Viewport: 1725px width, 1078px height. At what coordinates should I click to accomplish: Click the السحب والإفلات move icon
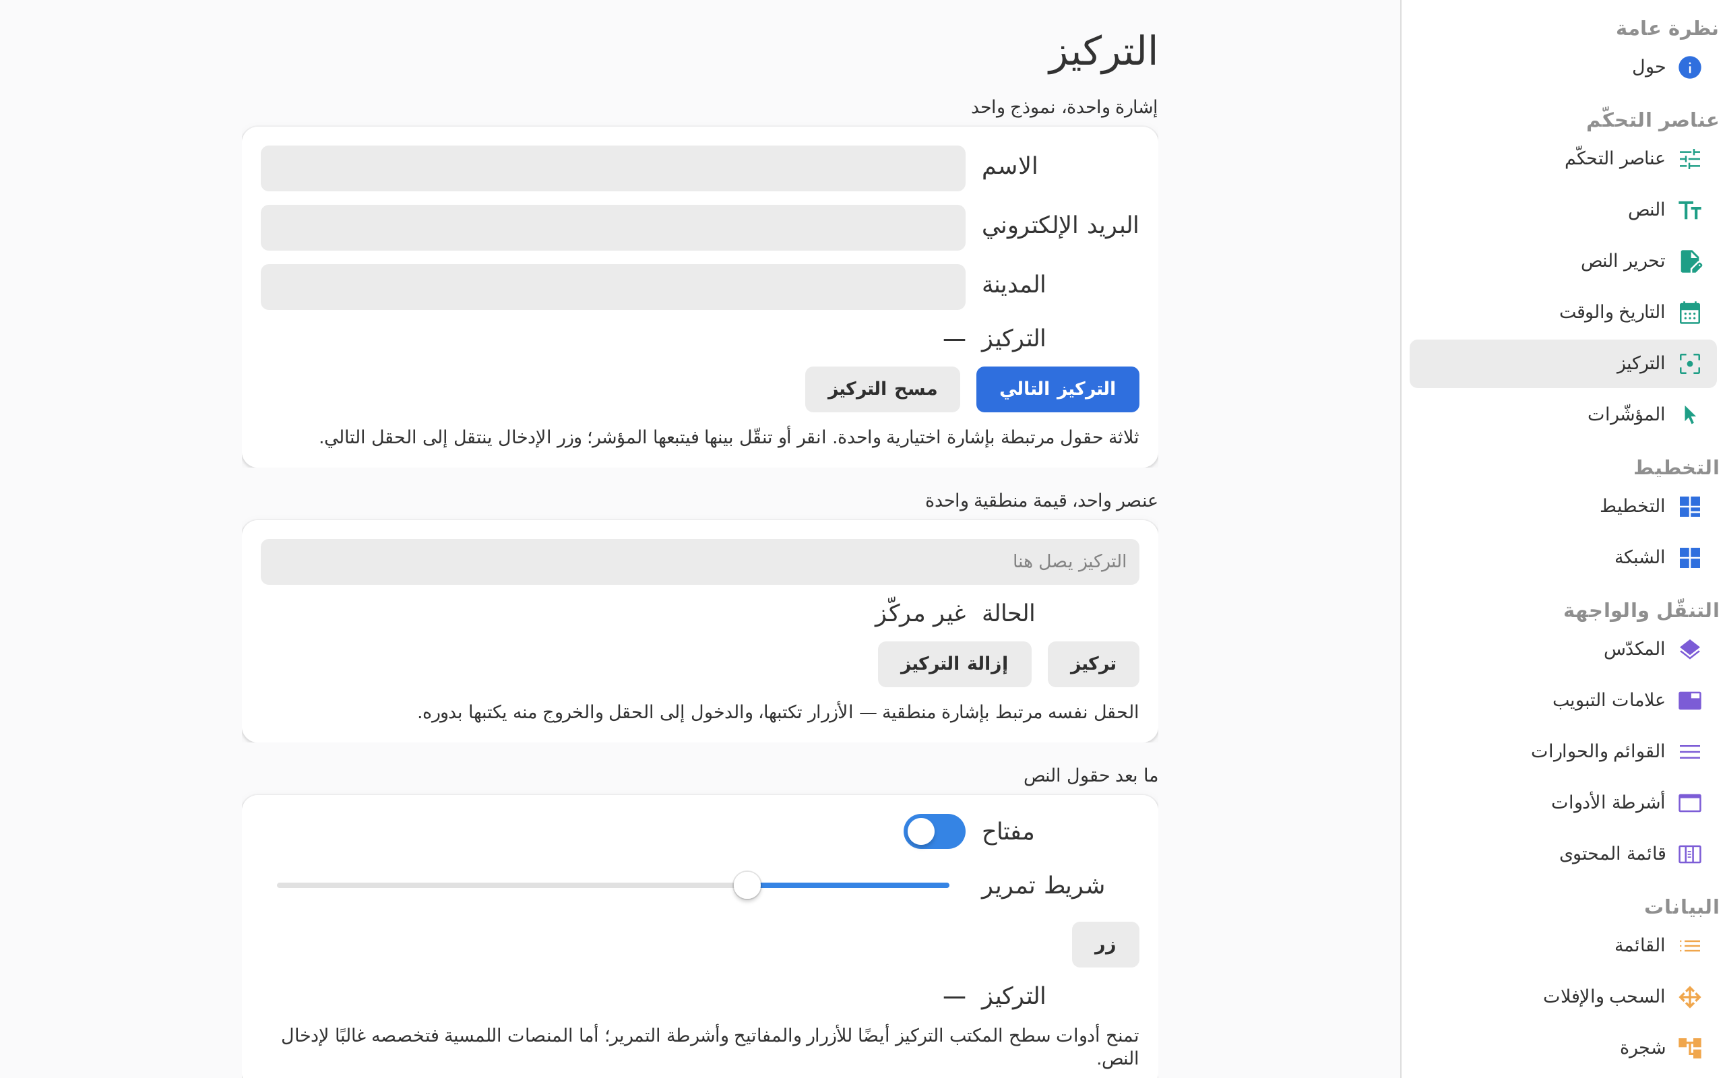[1689, 996]
